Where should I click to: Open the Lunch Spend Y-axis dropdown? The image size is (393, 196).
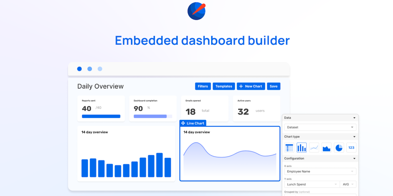312,184
